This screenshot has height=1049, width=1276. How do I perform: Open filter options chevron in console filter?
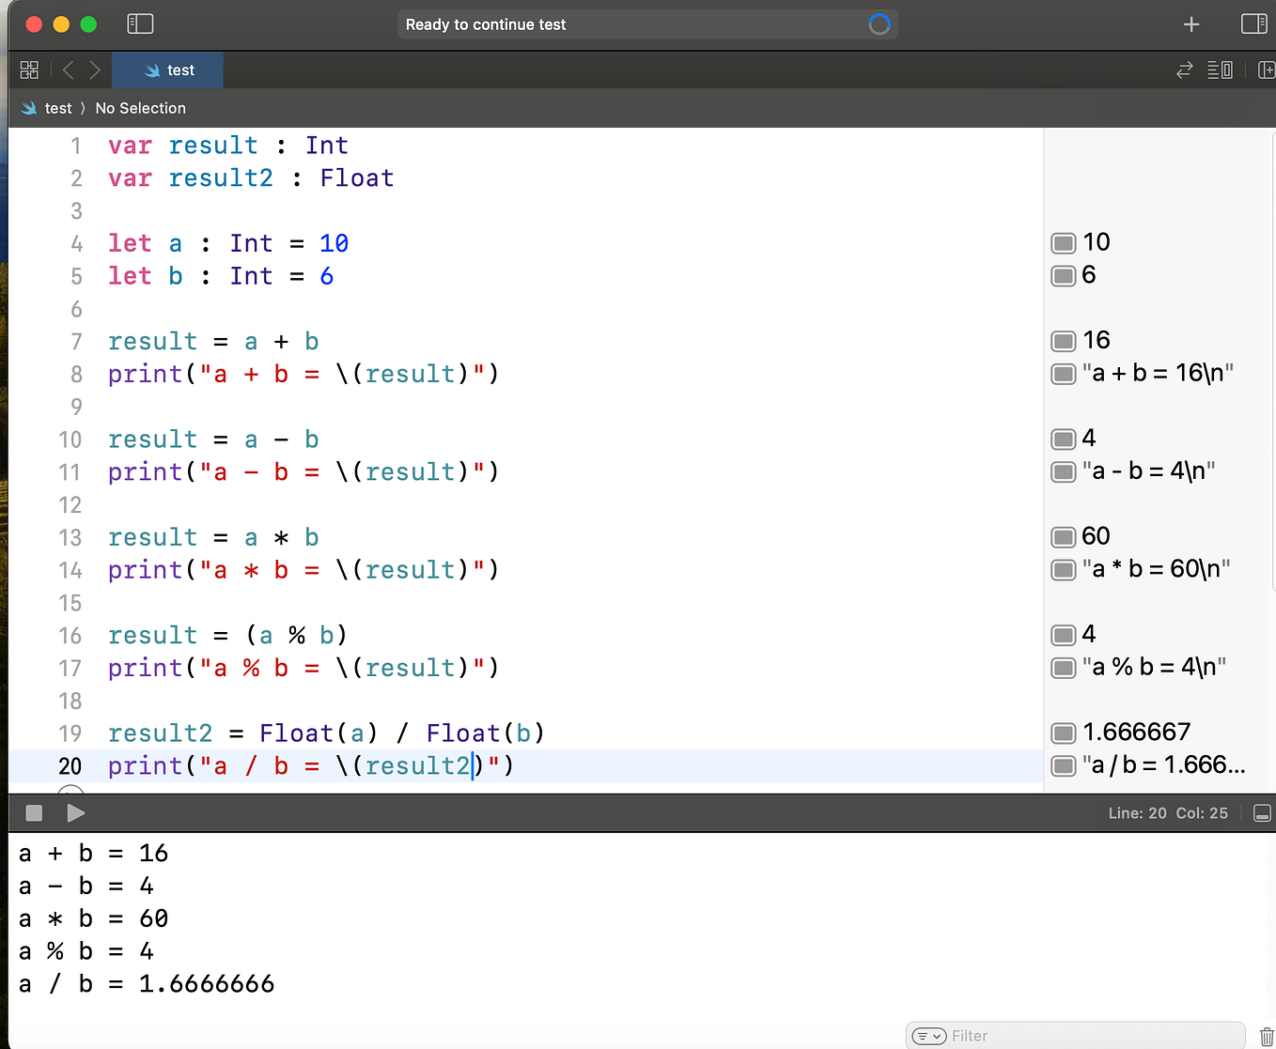[x=928, y=1035]
